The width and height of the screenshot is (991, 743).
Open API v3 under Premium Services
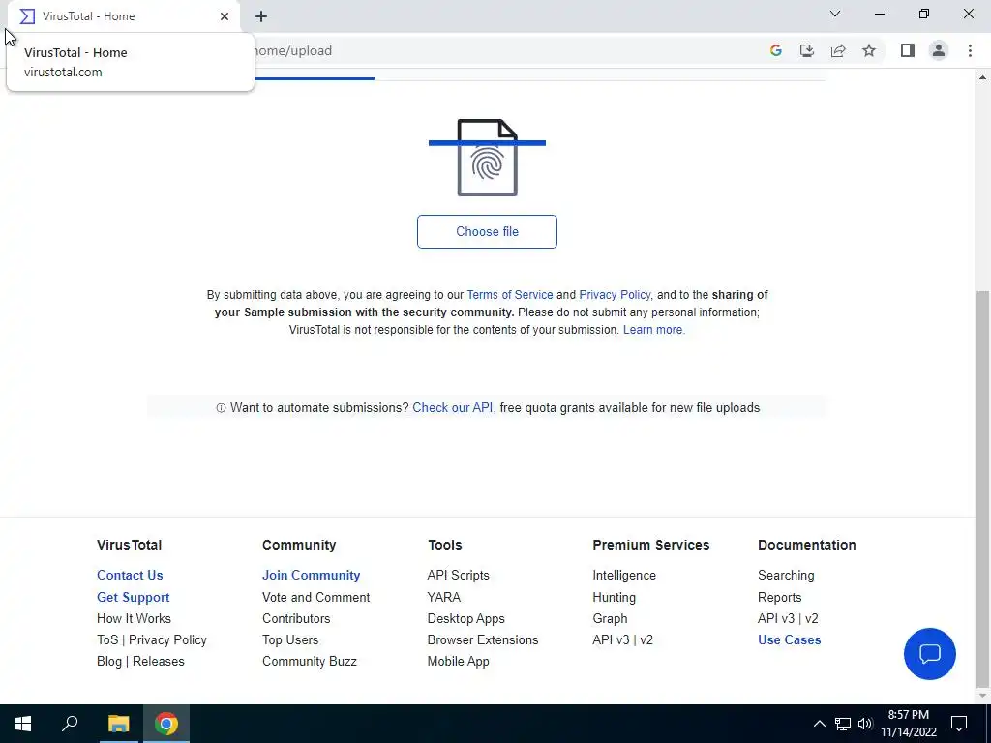[612, 640]
